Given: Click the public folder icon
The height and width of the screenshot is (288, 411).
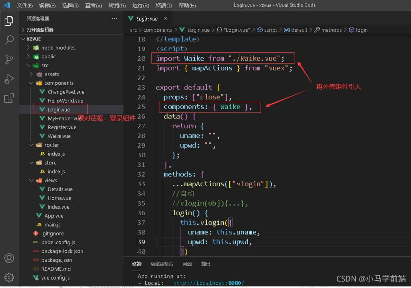Looking at the screenshot, I should coord(36,57).
